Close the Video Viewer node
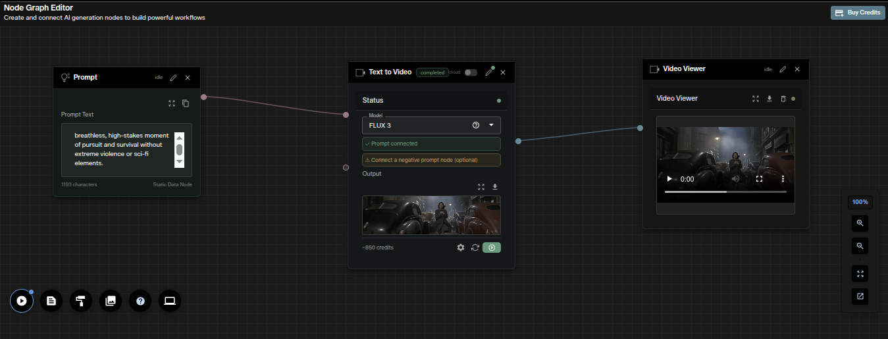This screenshot has width=888, height=339. click(797, 69)
